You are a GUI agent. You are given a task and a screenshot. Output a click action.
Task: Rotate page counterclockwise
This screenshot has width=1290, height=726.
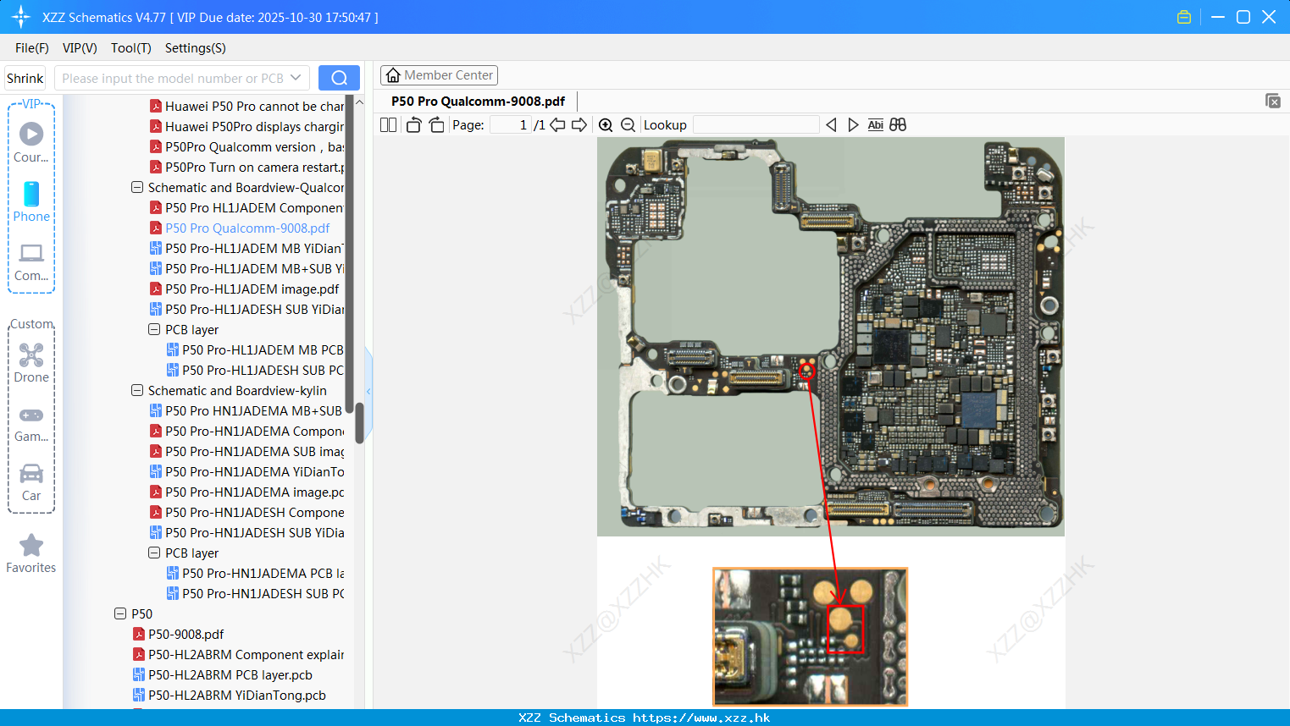pos(413,125)
